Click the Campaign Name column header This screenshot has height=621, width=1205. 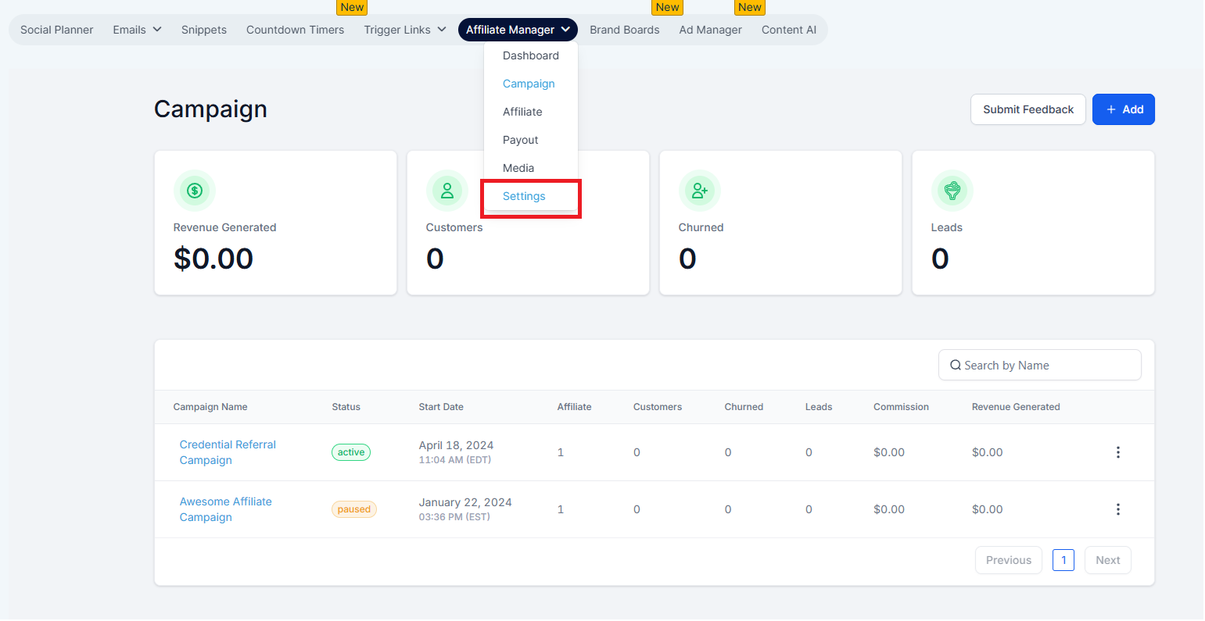click(210, 407)
